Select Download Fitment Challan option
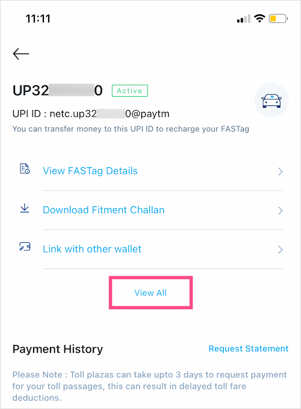 point(104,210)
